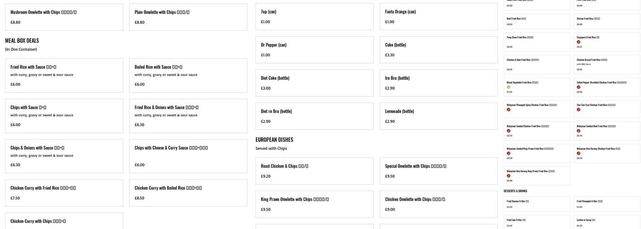
Task: Click chili icon under Malaysian Pineapple Spicy Chicken Fried Rice
Action: tap(508, 109)
